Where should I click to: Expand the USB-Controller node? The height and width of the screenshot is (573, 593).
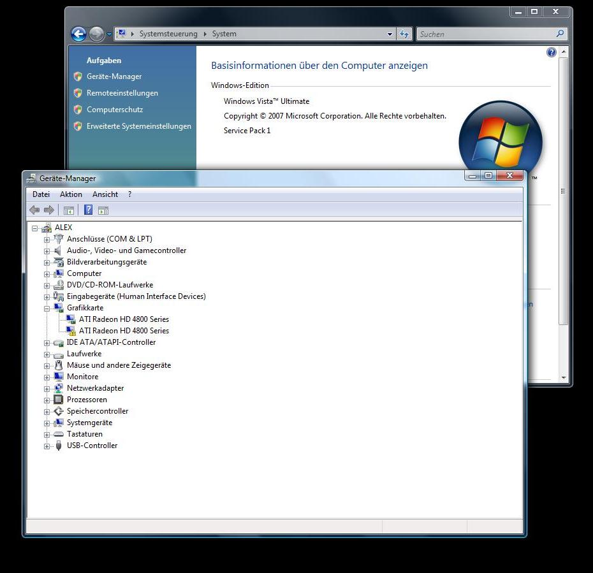click(47, 446)
